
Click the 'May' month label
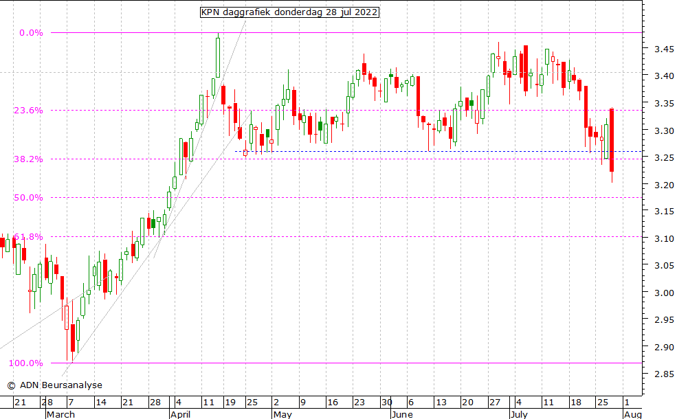pyautogui.click(x=282, y=414)
